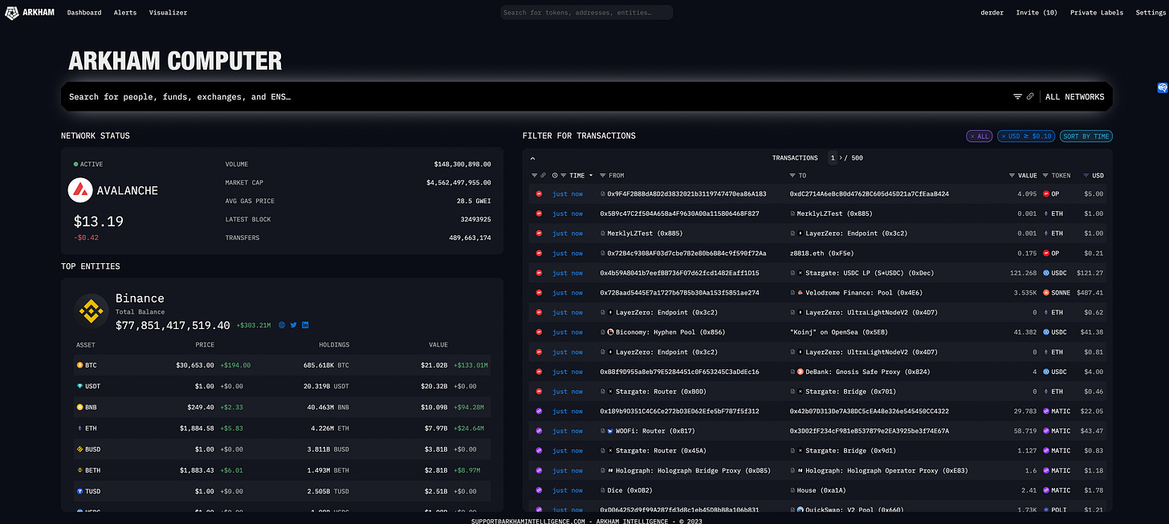Click filter icon beside TO column header
This screenshot has height=524, width=1169.
[793, 175]
